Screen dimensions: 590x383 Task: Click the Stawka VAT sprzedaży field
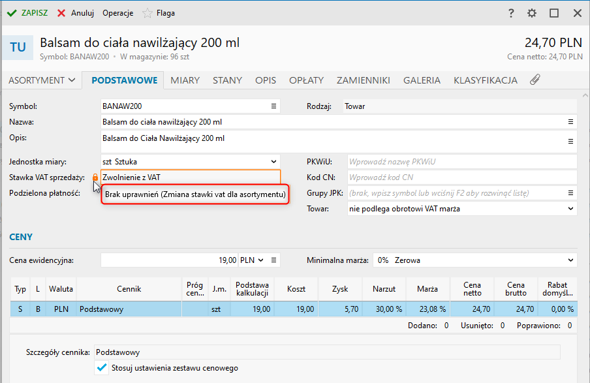[191, 177]
